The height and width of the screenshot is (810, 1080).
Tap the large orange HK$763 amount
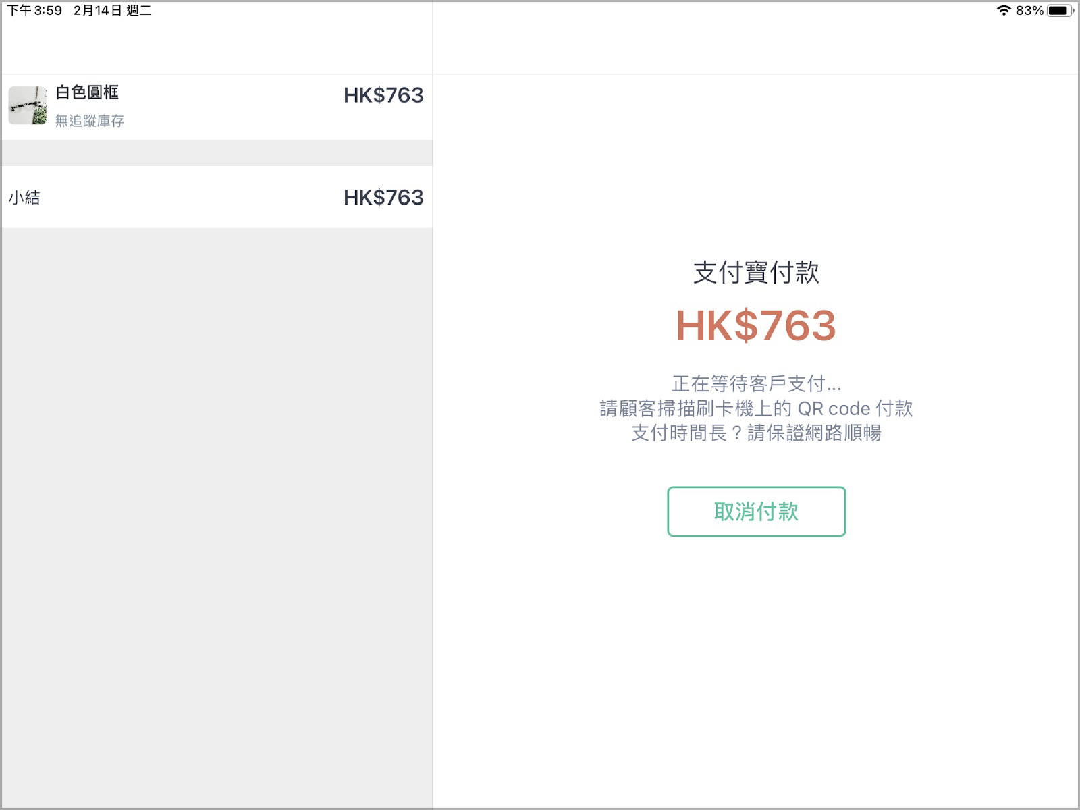(756, 325)
